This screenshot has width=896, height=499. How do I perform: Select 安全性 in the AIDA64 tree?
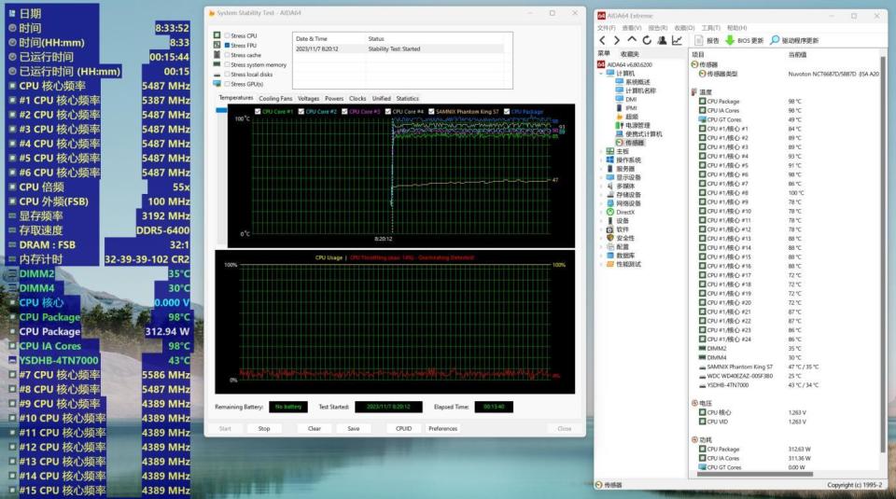coord(625,238)
